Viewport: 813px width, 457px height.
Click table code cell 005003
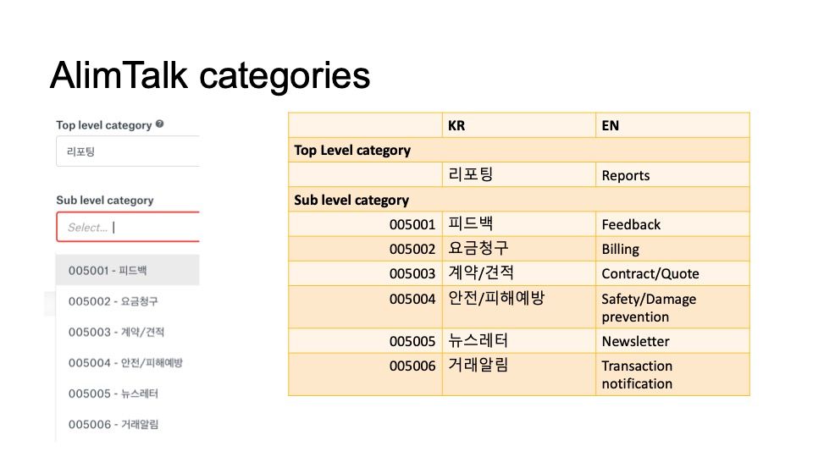point(366,273)
